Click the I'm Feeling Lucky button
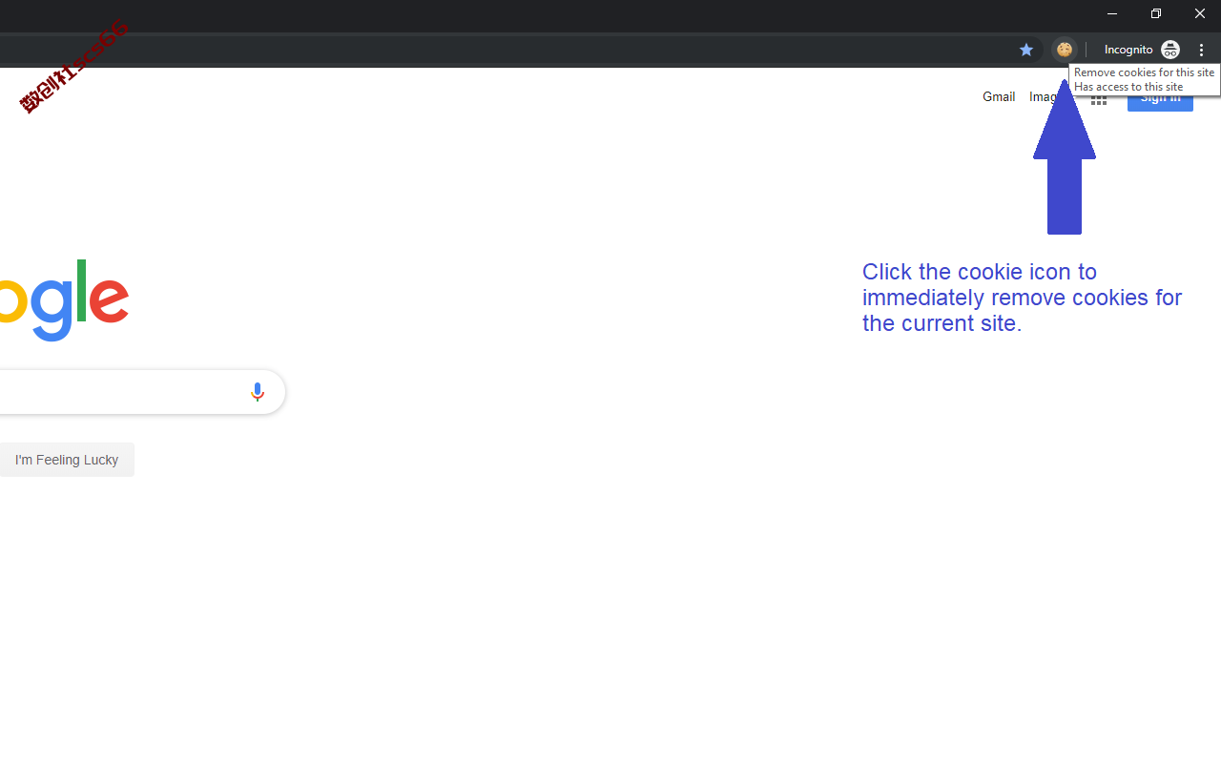This screenshot has height=763, width=1221. (x=67, y=460)
